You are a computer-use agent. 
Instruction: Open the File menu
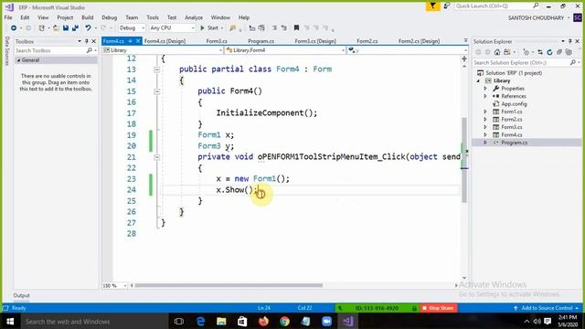coord(8,17)
